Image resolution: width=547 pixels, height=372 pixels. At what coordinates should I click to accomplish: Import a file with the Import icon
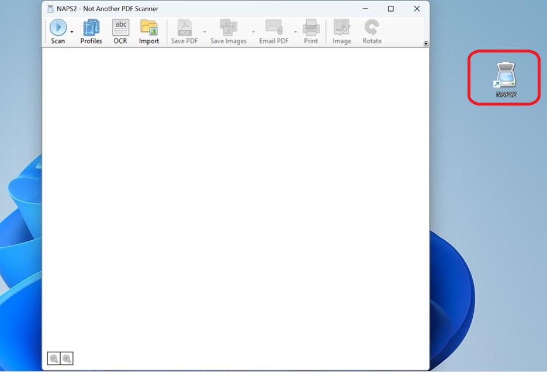pos(149,31)
